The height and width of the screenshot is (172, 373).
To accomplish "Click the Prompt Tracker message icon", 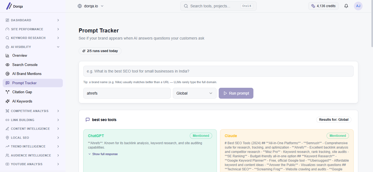I will pos(7,83).
